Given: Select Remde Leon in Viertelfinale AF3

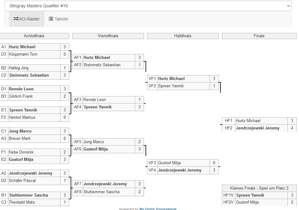Looking at the screenshot, I should [94, 100].
